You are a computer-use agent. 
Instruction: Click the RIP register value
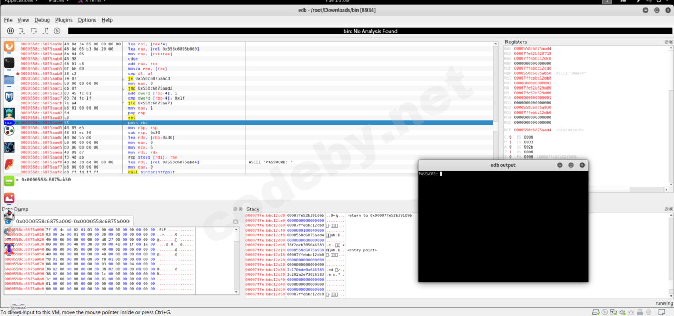[533, 130]
